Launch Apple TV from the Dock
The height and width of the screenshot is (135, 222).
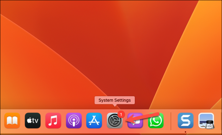pyautogui.click(x=33, y=121)
